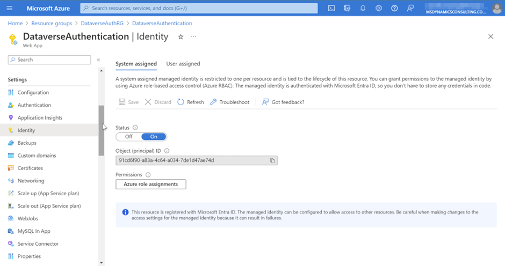The image size is (505, 266).
Task: Open the more options ellipsis menu
Action: tap(193, 37)
